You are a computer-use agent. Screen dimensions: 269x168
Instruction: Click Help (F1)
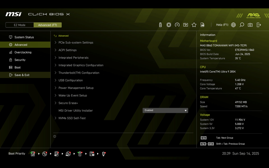(222, 25)
